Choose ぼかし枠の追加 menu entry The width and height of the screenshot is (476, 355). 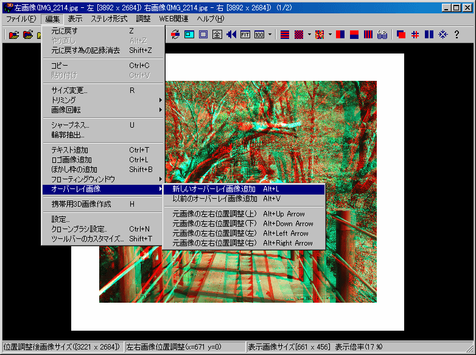coord(103,170)
